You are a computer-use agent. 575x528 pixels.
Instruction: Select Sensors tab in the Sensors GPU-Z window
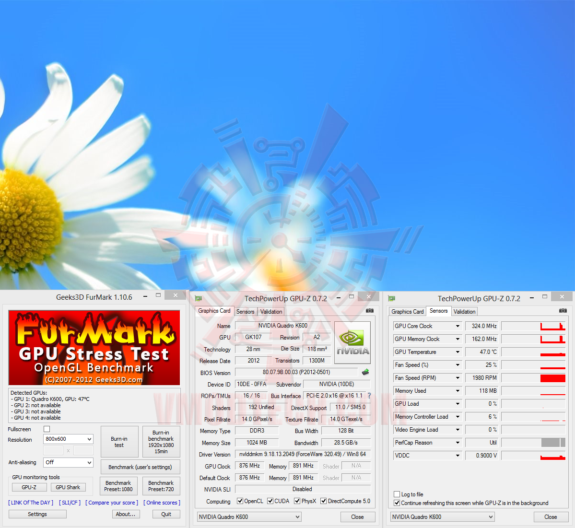[x=439, y=311]
